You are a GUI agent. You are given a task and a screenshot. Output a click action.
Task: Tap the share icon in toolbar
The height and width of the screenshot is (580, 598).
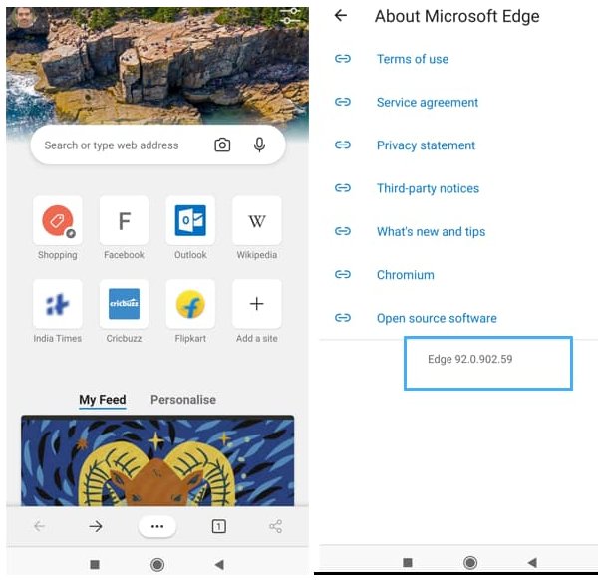pyautogui.click(x=276, y=526)
